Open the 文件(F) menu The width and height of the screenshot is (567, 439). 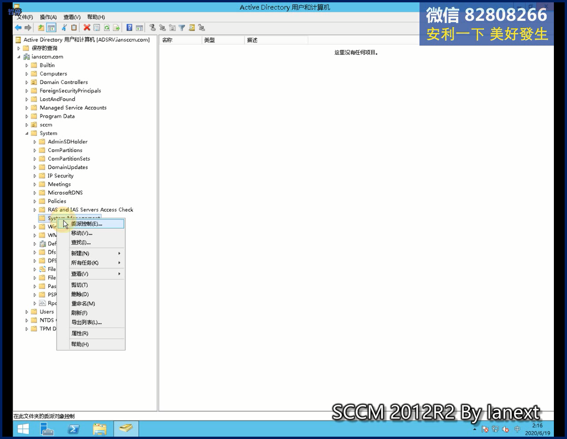25,17
